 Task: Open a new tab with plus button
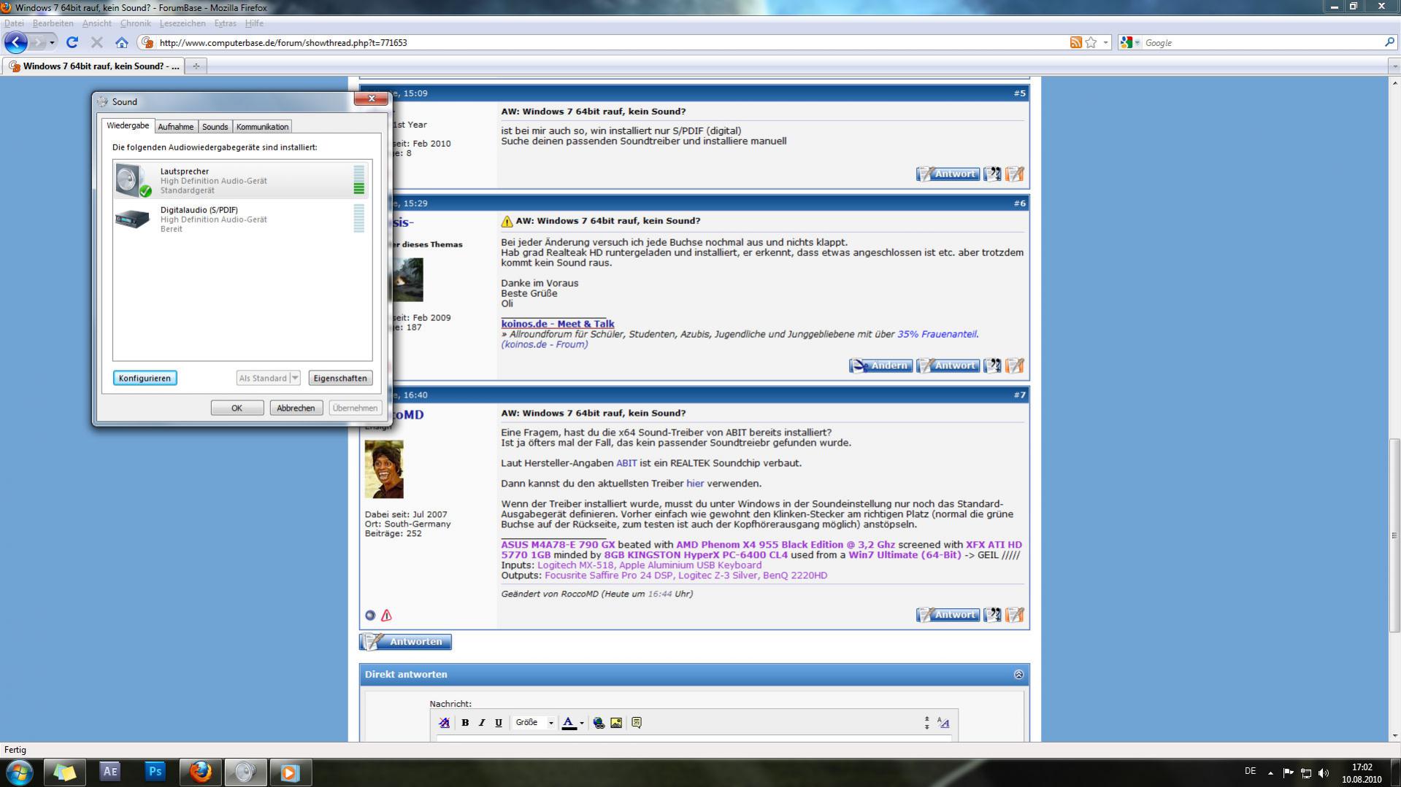click(196, 66)
